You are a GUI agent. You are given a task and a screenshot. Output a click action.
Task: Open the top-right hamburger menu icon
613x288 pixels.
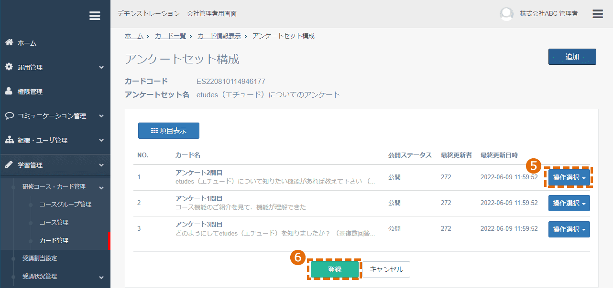(598, 14)
